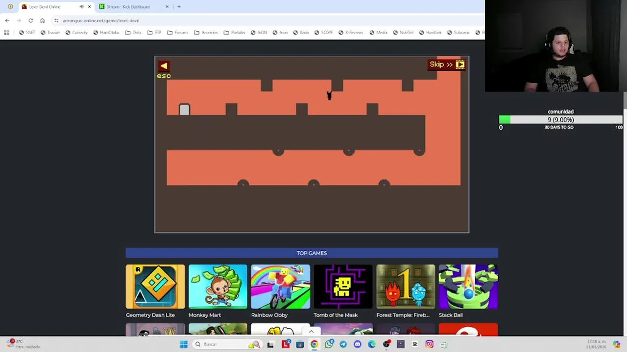The width and height of the screenshot is (627, 352).
Task: Open the red L app in taskbar
Action: pyautogui.click(x=286, y=344)
